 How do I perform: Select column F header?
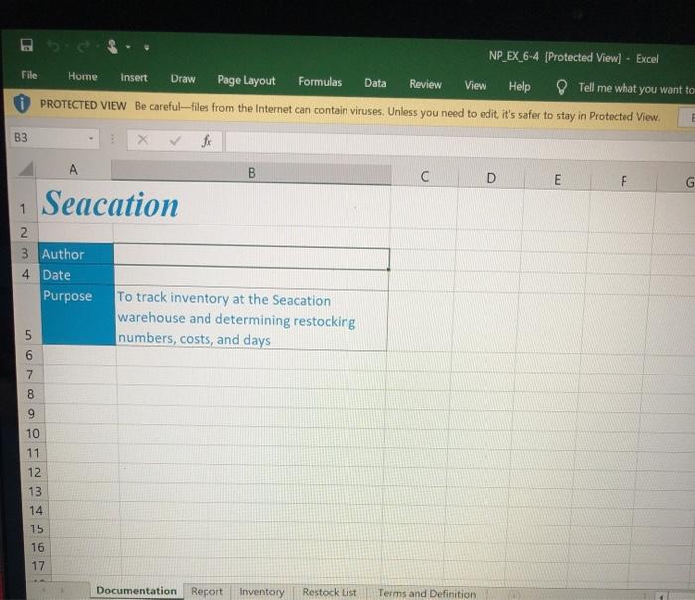click(624, 181)
